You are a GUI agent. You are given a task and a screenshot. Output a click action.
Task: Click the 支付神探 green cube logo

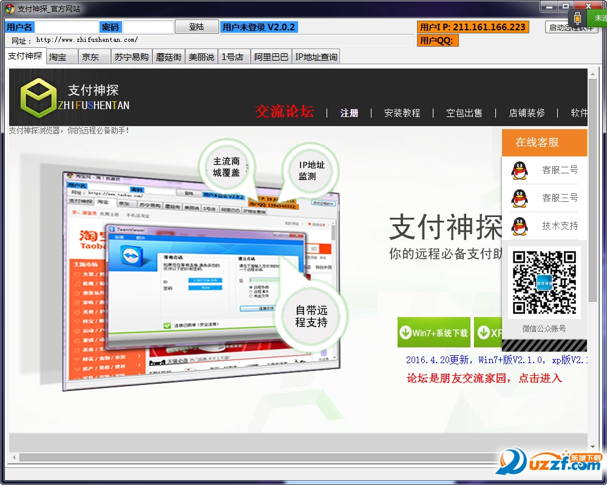38,98
